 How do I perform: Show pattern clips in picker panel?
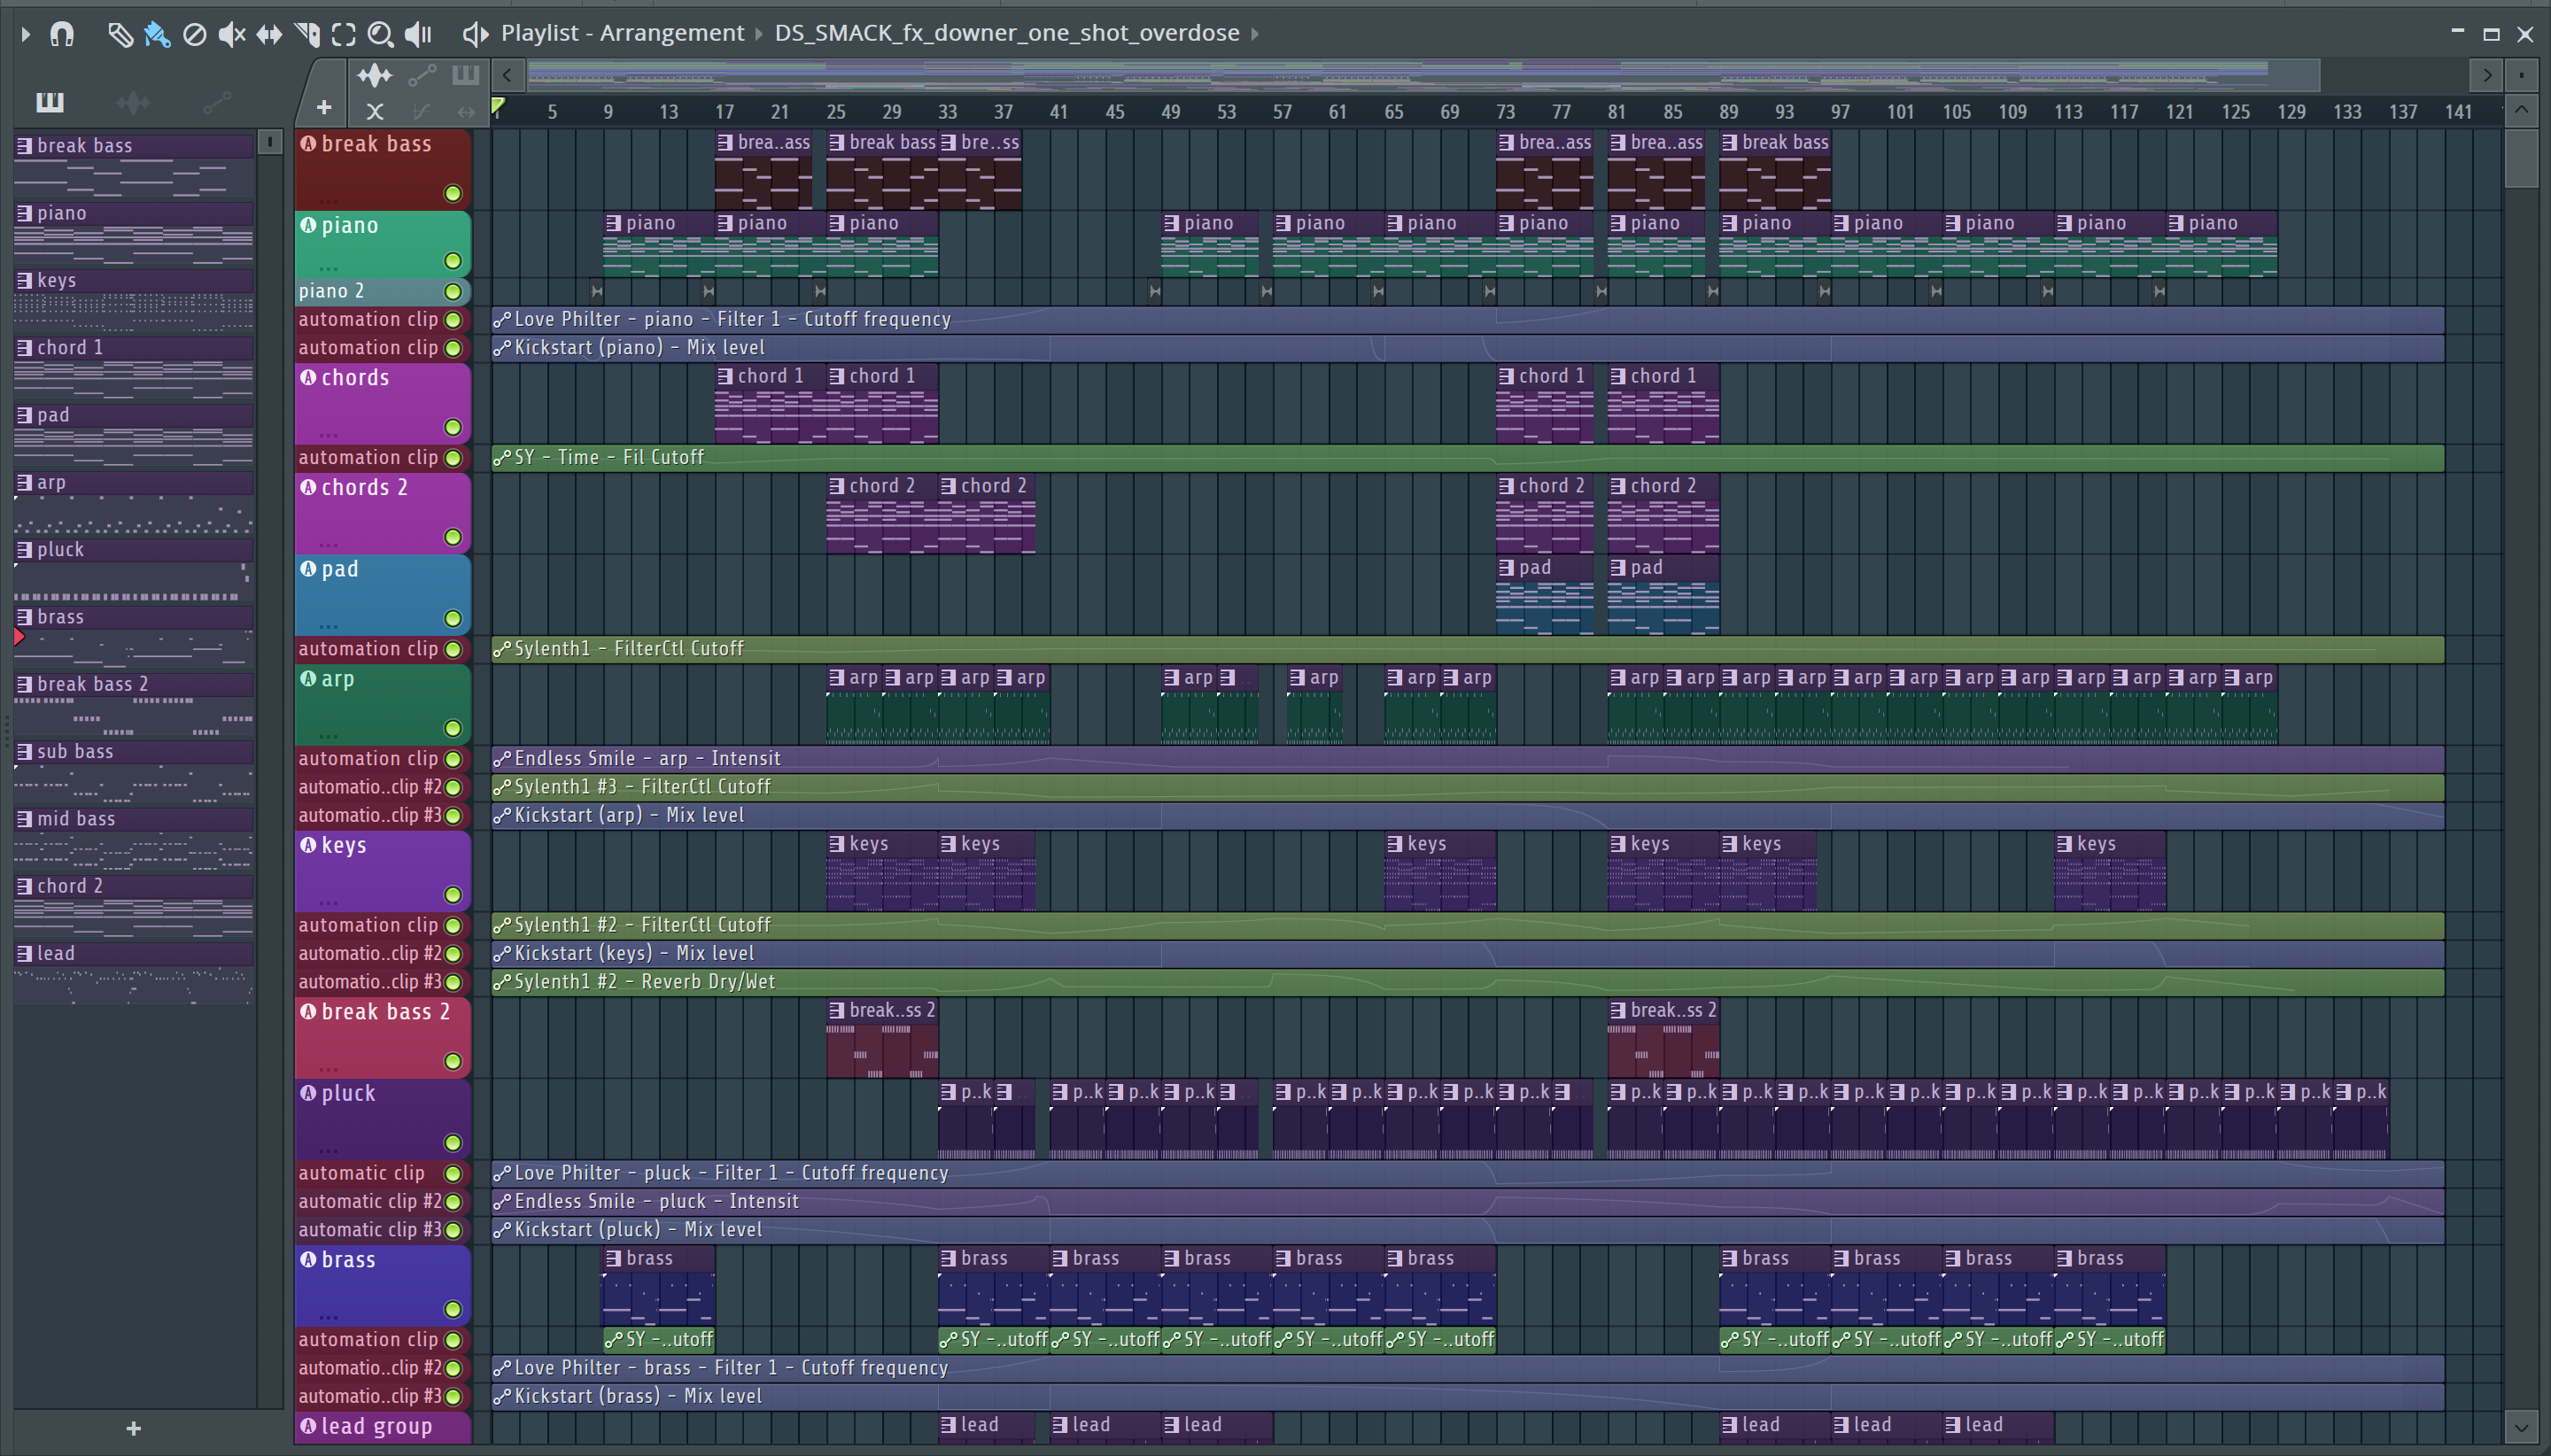point(49,101)
